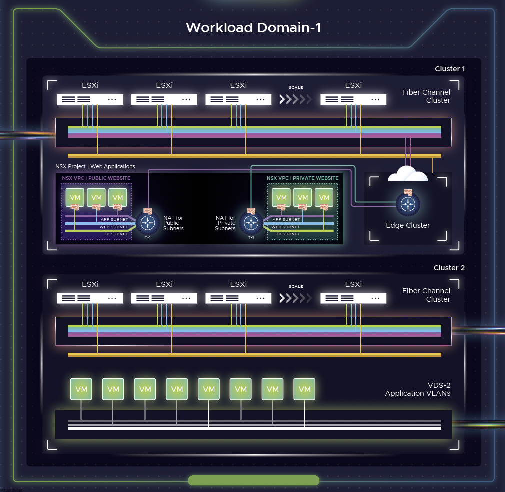The height and width of the screenshot is (492, 505).
Task: Select Cluster 1 ESXi host after the scale arrows
Action: click(x=353, y=99)
